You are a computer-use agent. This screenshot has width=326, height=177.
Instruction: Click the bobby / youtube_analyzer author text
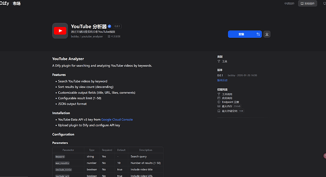pos(87,36)
